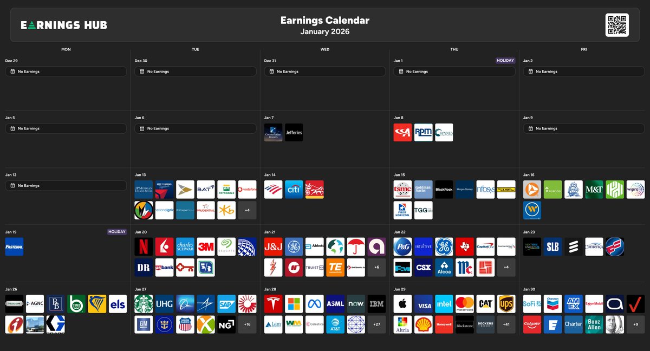Click Abbott tile on Jan 21
The width and height of the screenshot is (650, 351).
[x=315, y=246]
